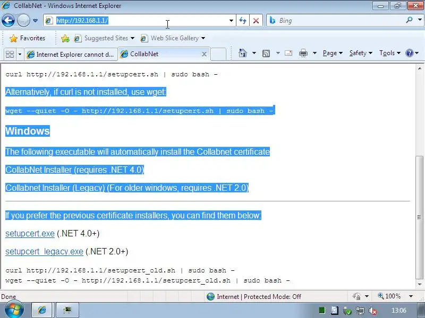Expand the zoom level dropdown arrow

(x=411, y=297)
